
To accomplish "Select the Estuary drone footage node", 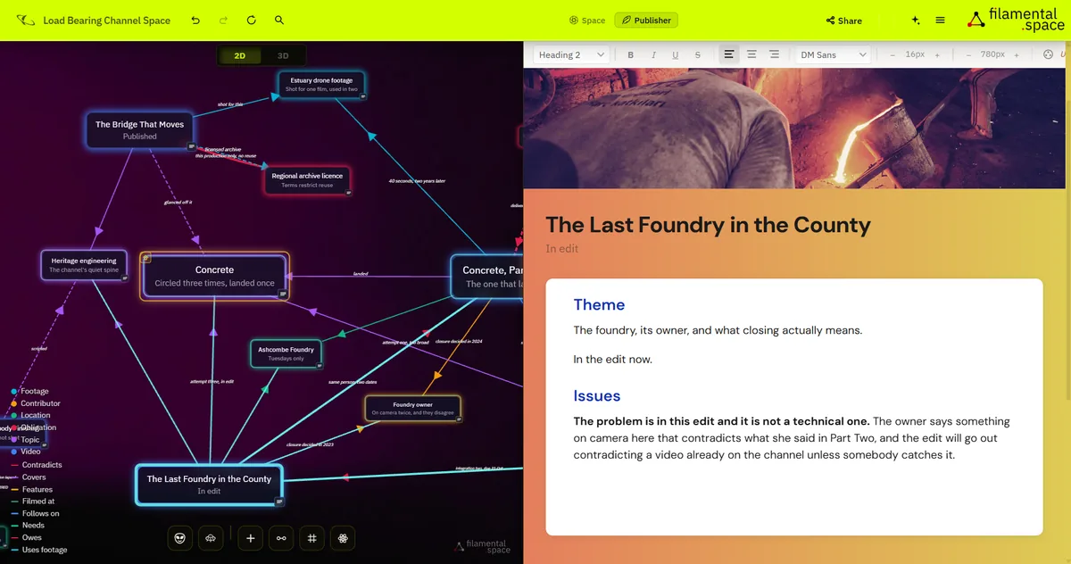I will [321, 85].
